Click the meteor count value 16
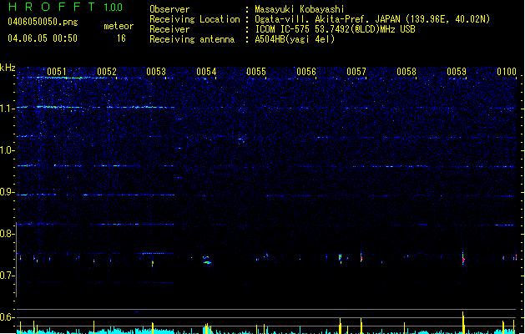Viewport: 525px width, 334px height. 121,38
